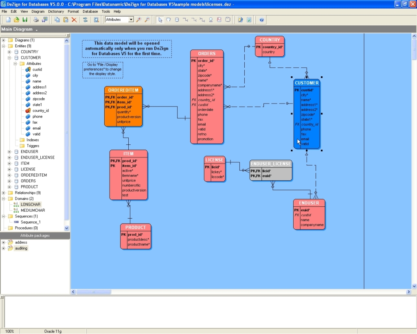Click the print setup icon beside Print
Viewport: 417px width, 334px height.
tap(45, 20)
